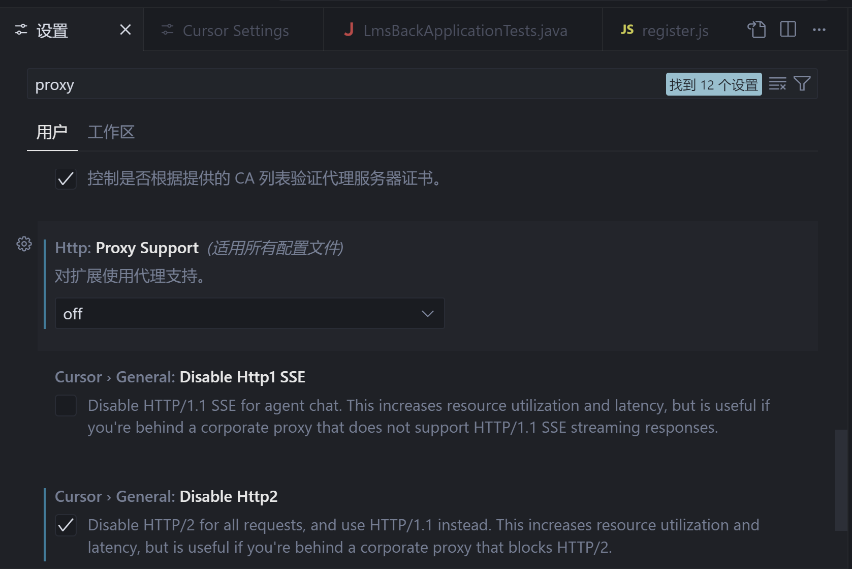852x569 pixels.
Task: Uncheck the Disable Http2 checkbox
Action: pos(66,525)
